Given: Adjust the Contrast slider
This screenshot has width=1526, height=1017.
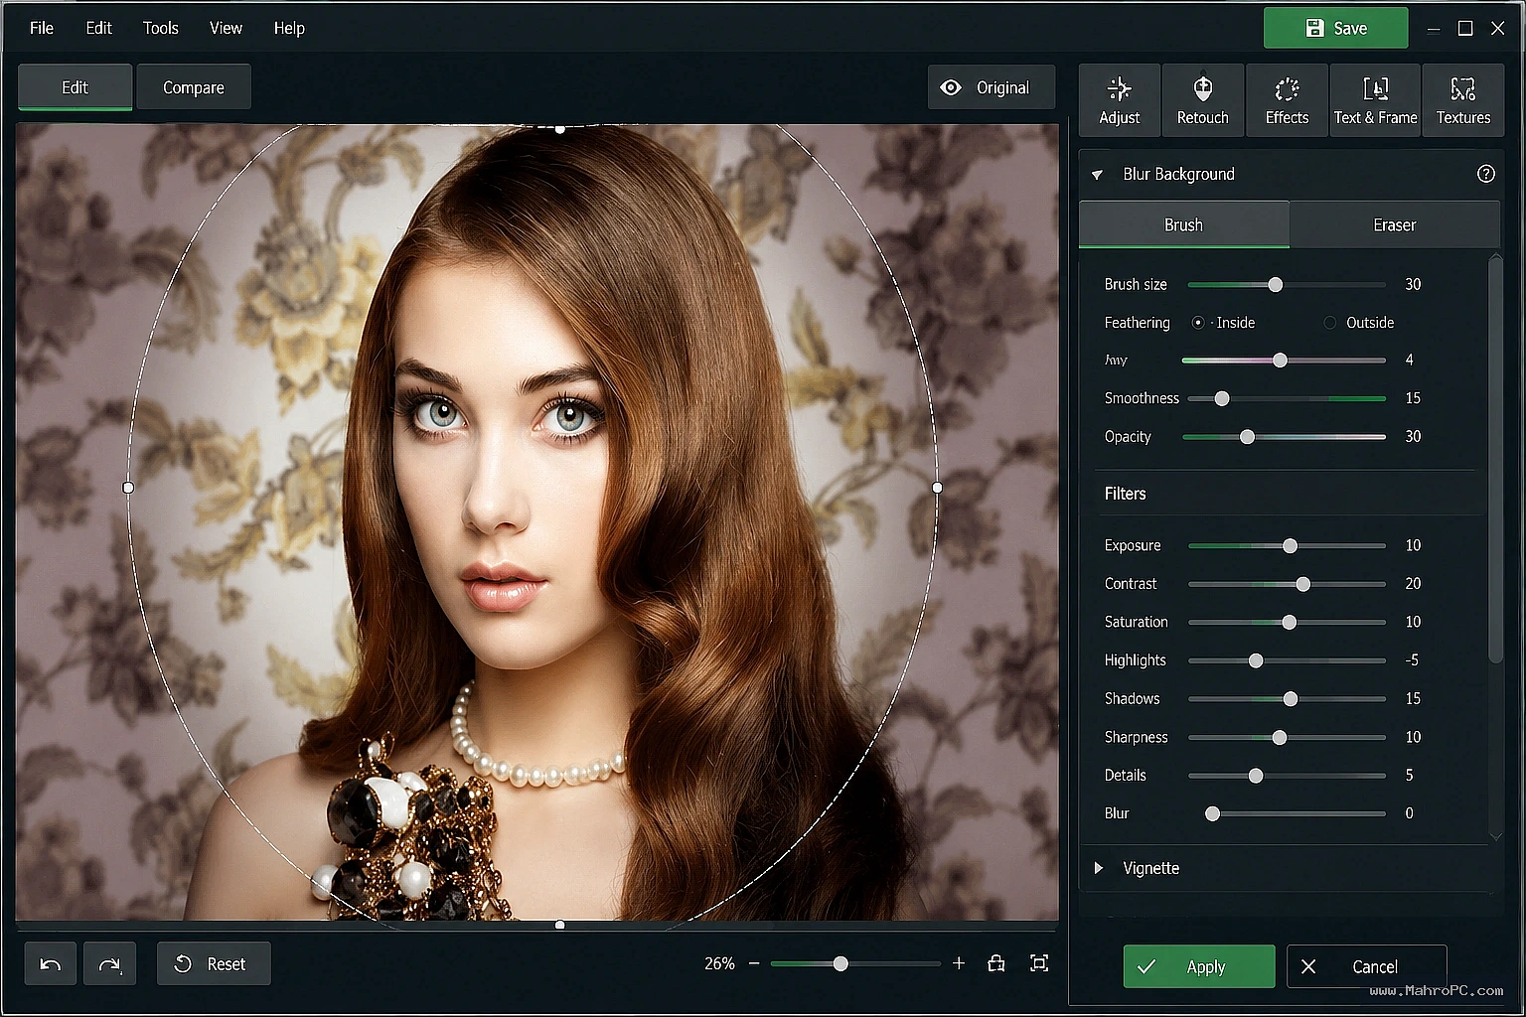Looking at the screenshot, I should 1287,584.
